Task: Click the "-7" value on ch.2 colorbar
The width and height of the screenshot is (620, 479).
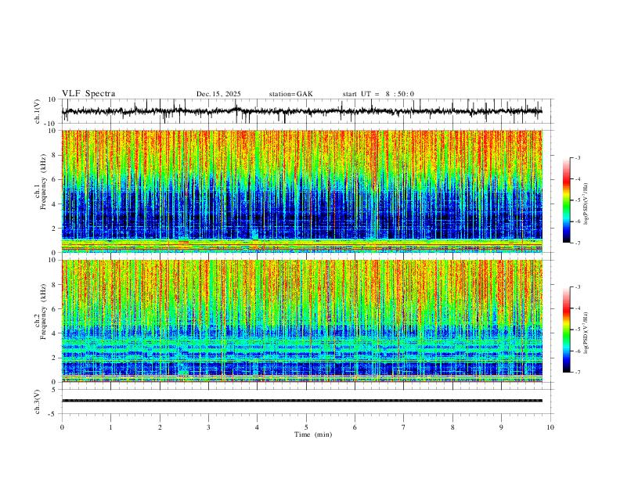Action: tap(578, 373)
